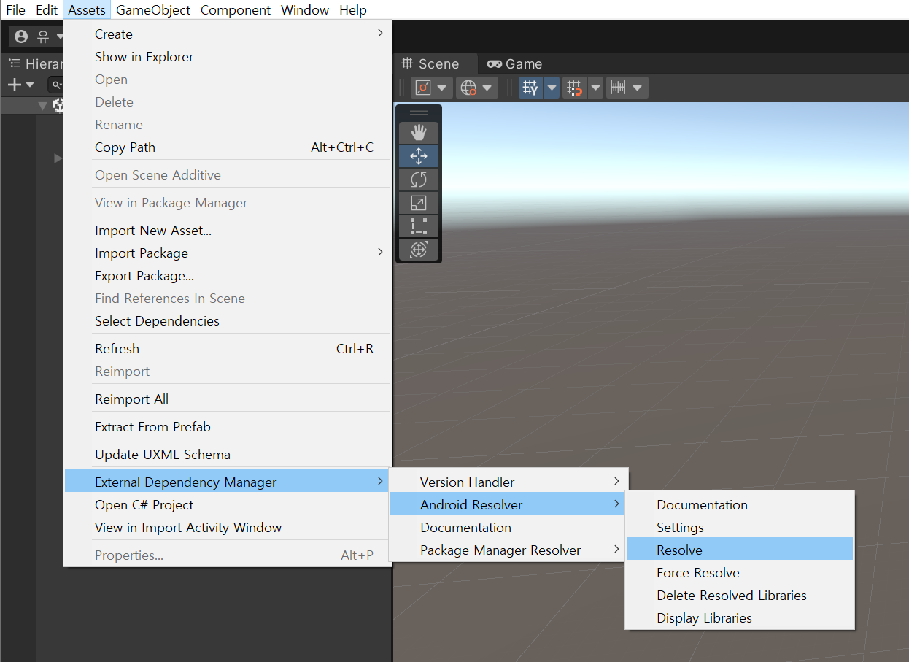This screenshot has width=909, height=662.
Task: Open the Edit menu
Action: [47, 10]
